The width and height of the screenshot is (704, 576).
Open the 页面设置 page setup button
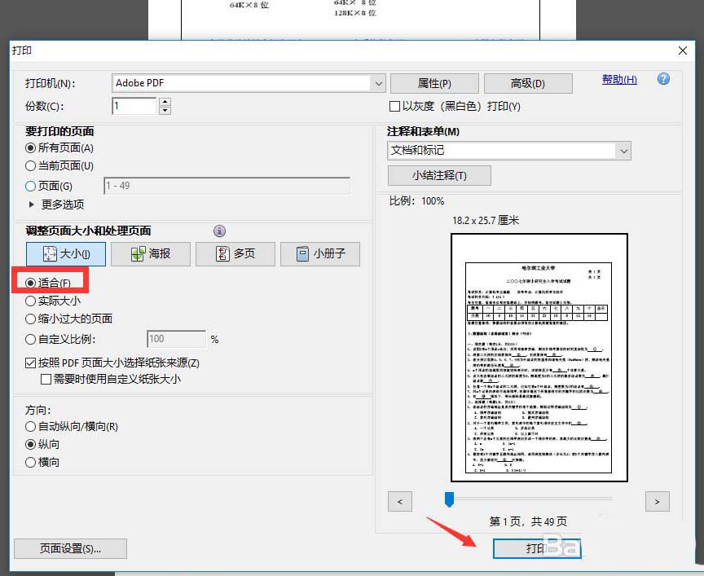coord(71,548)
